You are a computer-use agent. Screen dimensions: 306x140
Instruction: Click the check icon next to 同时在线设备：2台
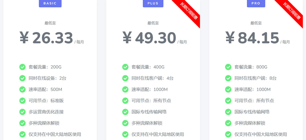click(22, 78)
